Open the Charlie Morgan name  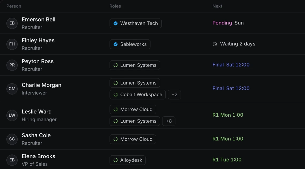[x=41, y=85]
